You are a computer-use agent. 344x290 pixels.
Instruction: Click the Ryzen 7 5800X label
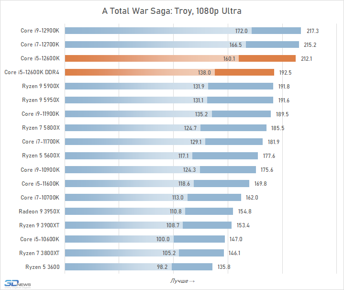tap(41, 128)
